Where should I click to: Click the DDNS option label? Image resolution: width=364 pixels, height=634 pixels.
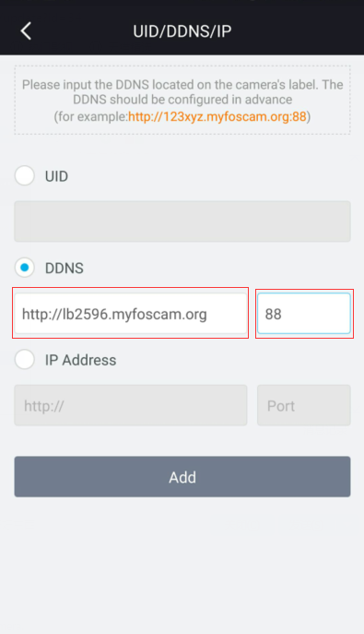point(65,268)
